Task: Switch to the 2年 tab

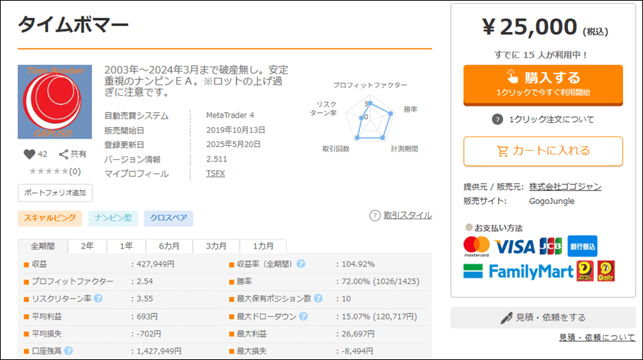Action: pos(87,246)
